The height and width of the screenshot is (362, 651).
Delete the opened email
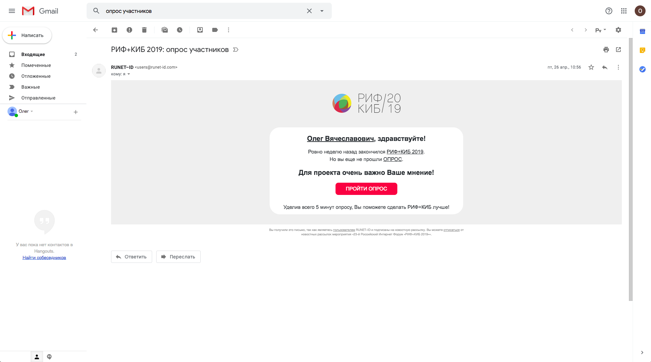coord(144,30)
